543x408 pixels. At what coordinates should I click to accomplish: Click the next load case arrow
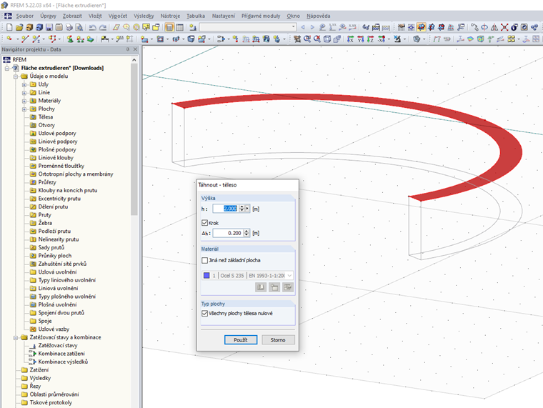(x=312, y=27)
